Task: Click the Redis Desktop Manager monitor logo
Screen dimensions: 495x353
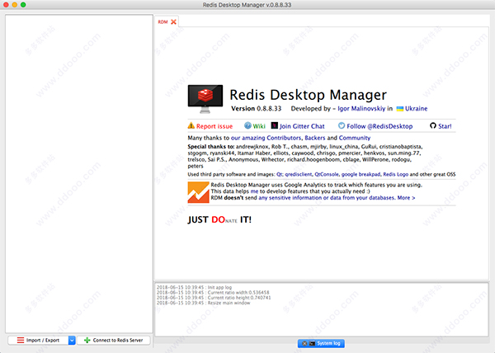Action: coord(205,98)
